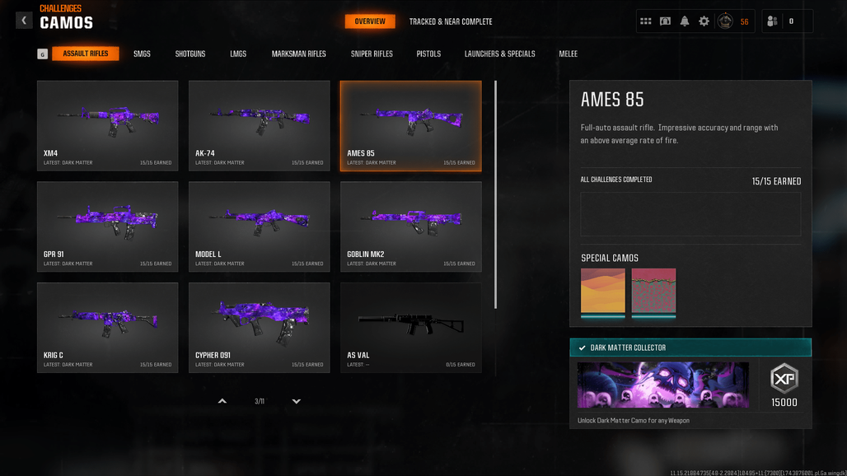Select the pink speckled special camo swatch
The width and height of the screenshot is (847, 476).
(x=653, y=292)
